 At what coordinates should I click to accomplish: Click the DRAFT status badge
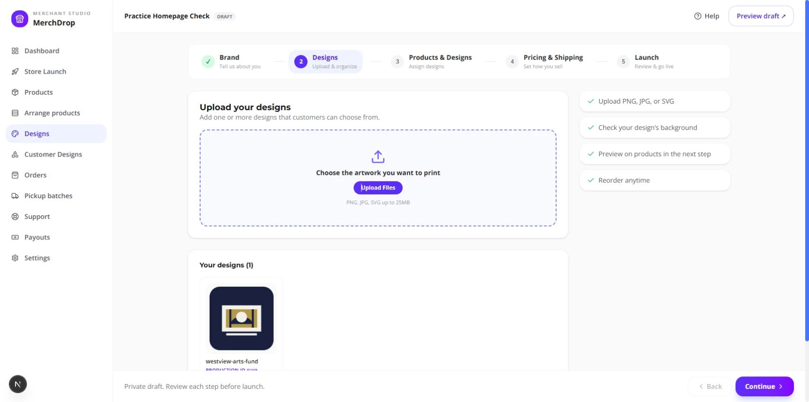point(225,17)
